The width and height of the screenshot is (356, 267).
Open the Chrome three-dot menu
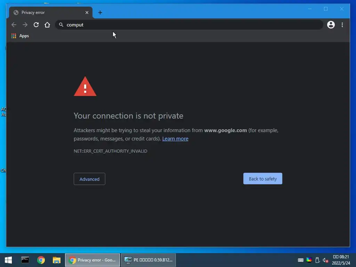[x=342, y=25]
